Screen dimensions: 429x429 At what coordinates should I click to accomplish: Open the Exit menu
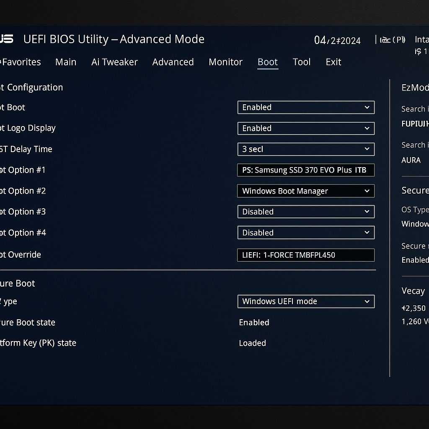coord(333,62)
